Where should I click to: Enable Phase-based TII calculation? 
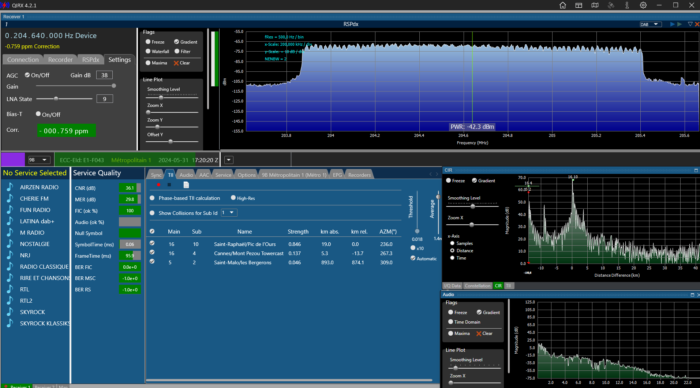(152, 198)
